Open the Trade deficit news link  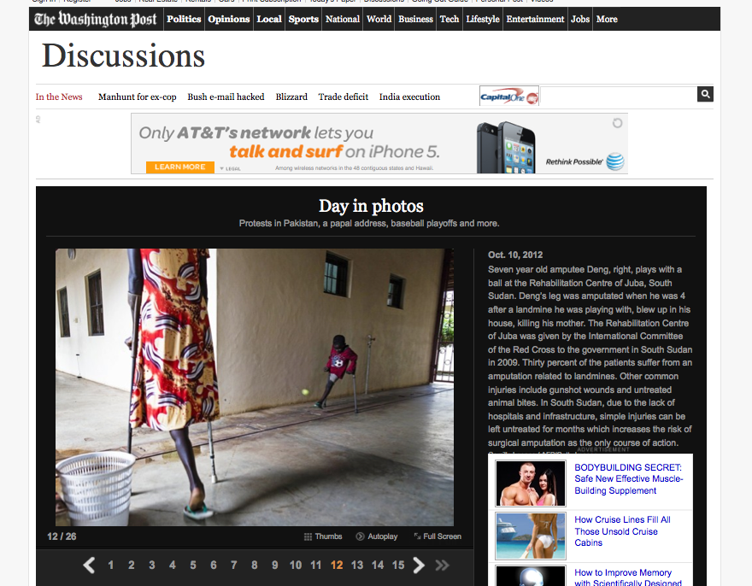[344, 97]
